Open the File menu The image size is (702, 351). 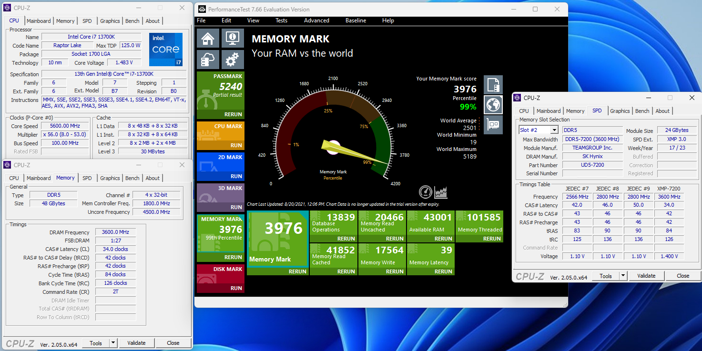click(201, 20)
